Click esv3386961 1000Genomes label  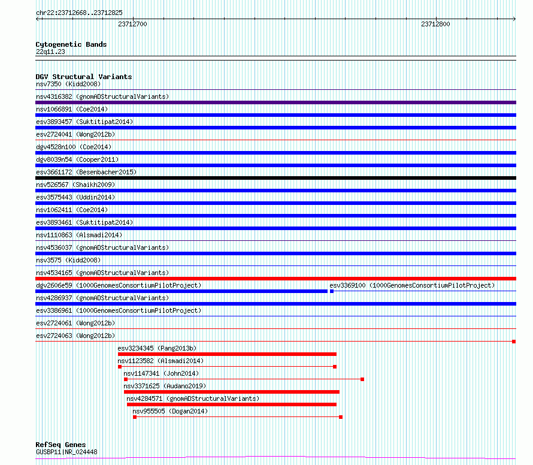click(119, 310)
